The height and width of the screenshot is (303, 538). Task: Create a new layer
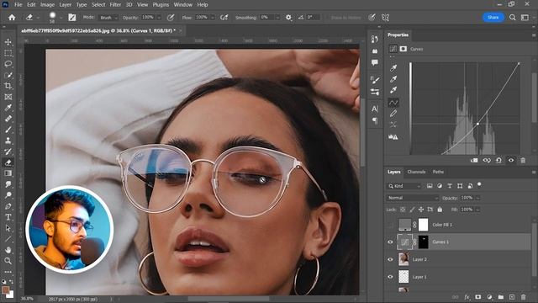(x=512, y=297)
